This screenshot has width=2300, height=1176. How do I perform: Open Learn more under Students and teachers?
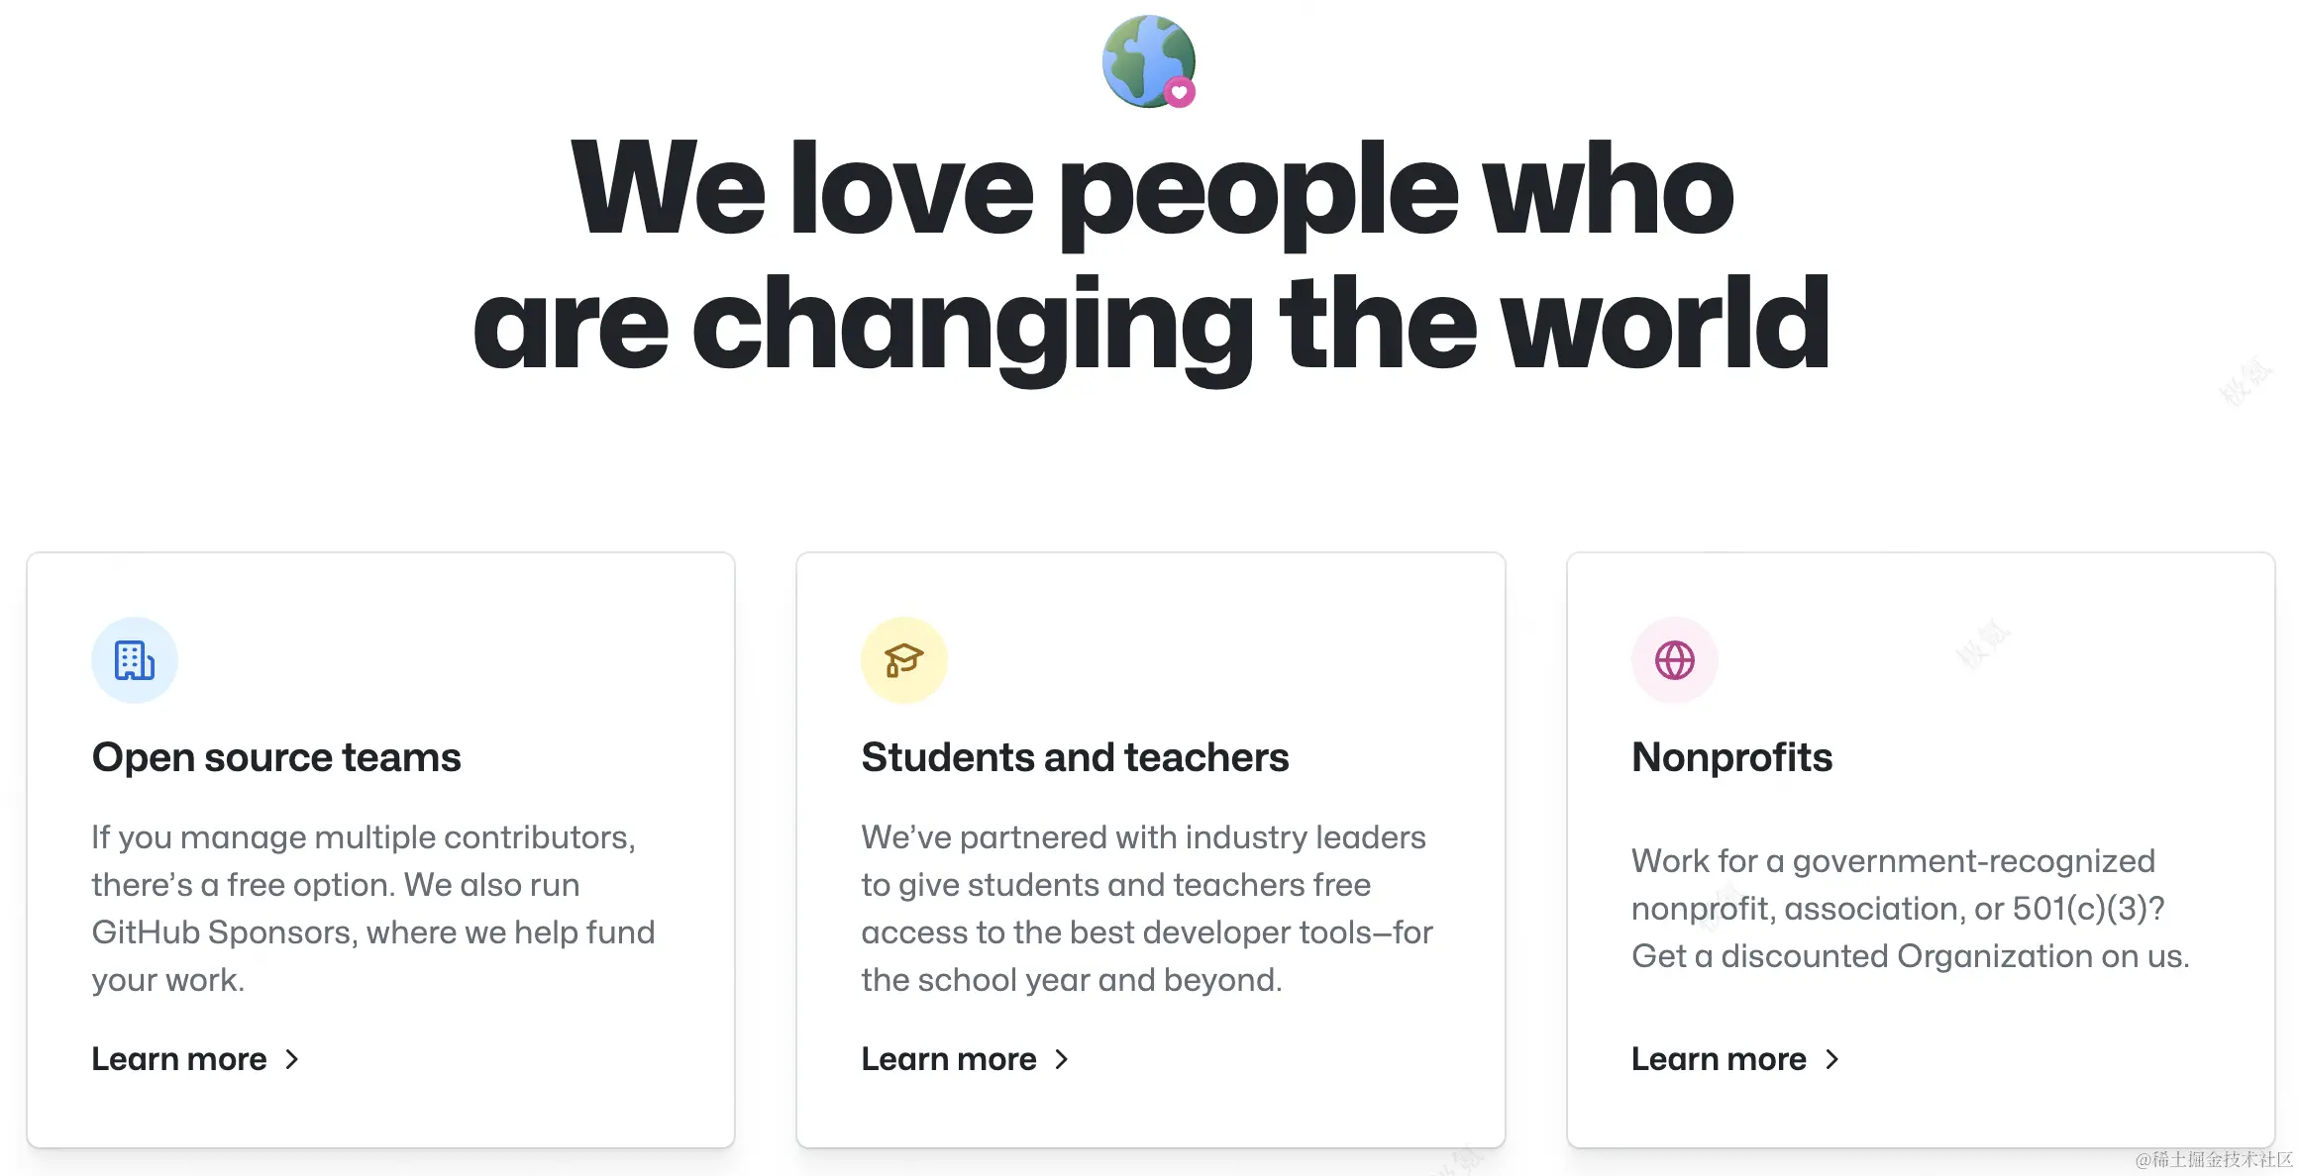949,1059
